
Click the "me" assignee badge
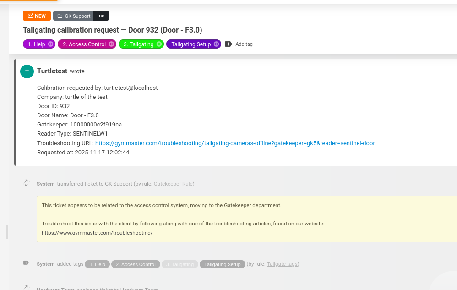(x=101, y=16)
